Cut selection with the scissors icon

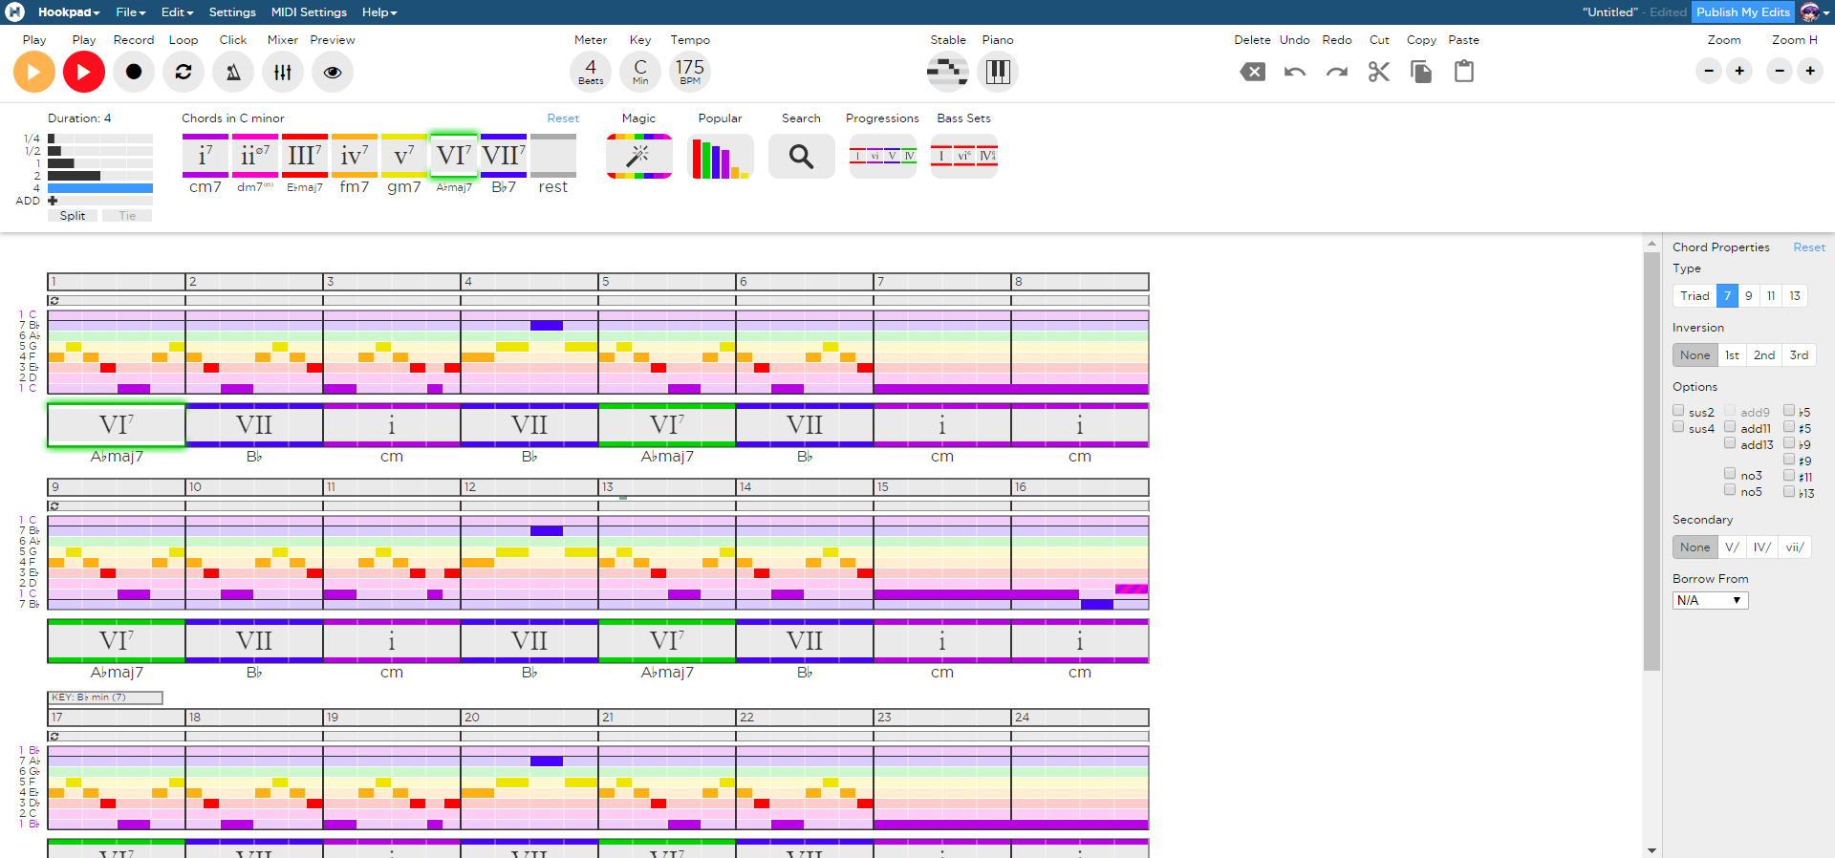(1379, 72)
